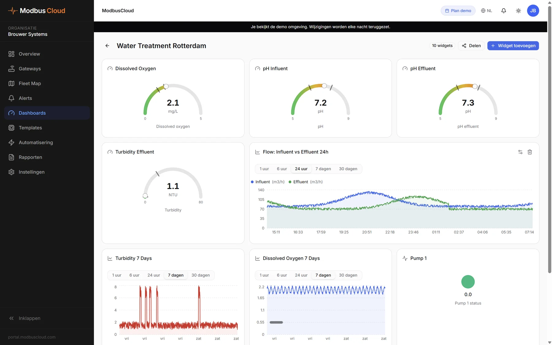Toggle the light/dark theme sun icon
552x345 pixels.
coord(518,11)
